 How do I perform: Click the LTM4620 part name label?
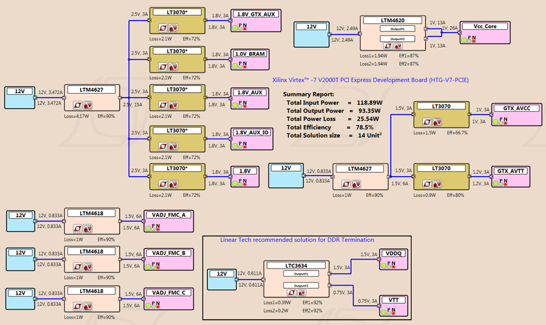click(x=393, y=21)
